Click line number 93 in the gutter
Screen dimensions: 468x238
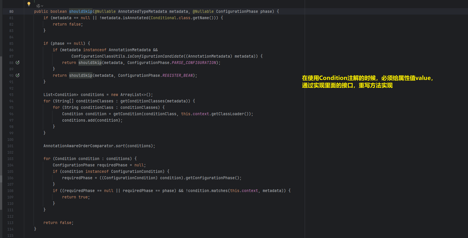click(11, 95)
